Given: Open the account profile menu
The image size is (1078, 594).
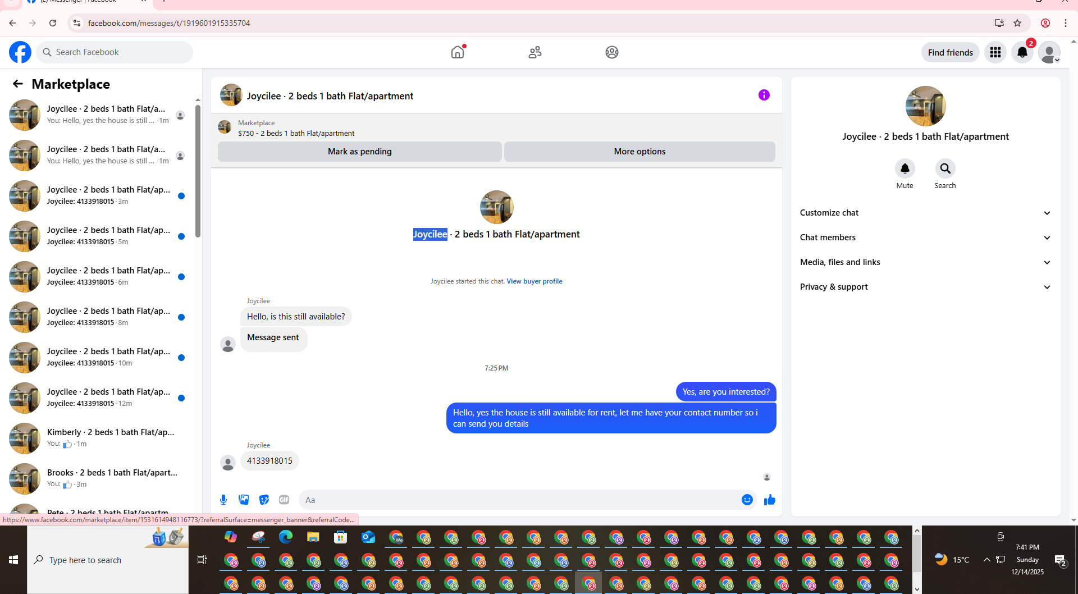Looking at the screenshot, I should click(x=1049, y=52).
